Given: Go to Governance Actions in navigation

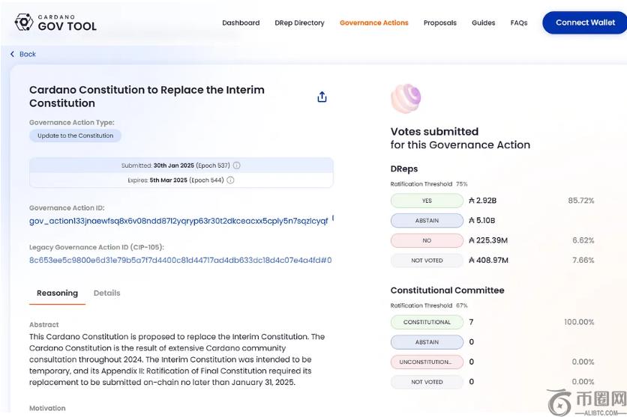Looking at the screenshot, I should click(x=373, y=22).
